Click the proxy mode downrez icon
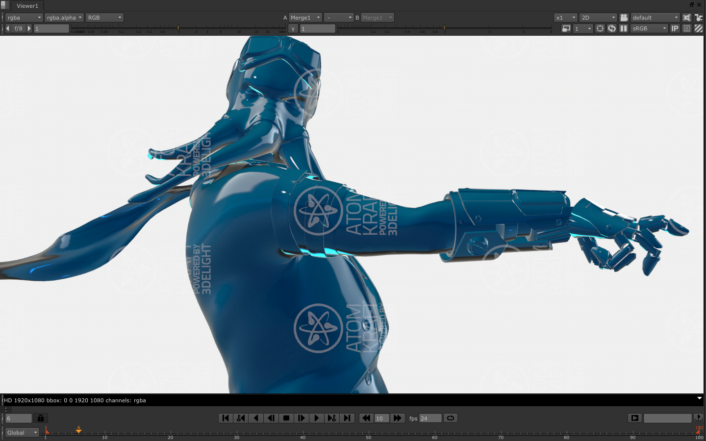Screen dimensions: 706x441 566,28
